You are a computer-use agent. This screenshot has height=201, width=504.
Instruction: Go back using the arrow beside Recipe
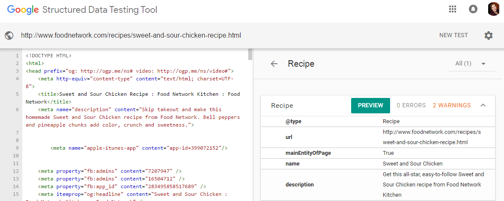coord(274,64)
